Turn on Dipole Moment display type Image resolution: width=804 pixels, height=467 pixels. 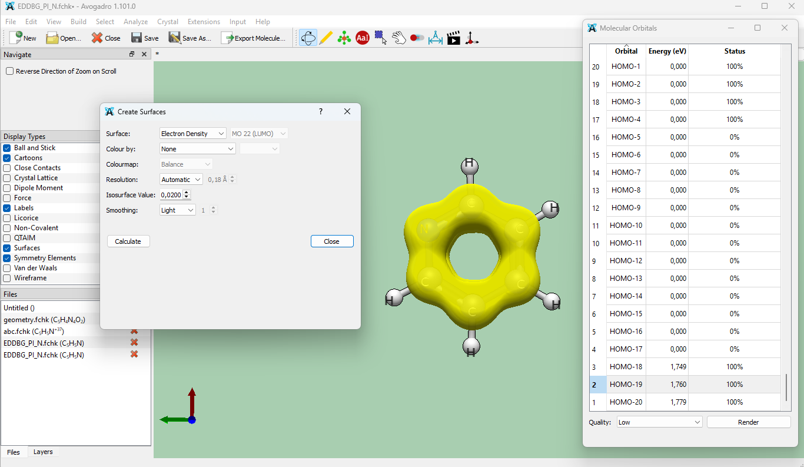pos(7,188)
